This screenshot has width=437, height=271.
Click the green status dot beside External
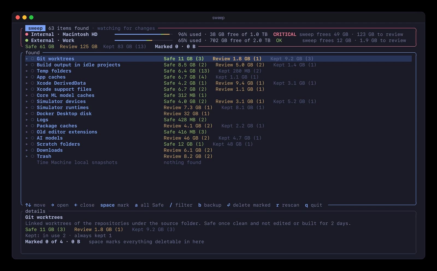coord(27,40)
